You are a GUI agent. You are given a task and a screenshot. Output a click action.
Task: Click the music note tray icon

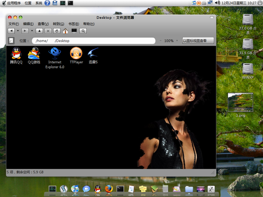tap(193, 3)
